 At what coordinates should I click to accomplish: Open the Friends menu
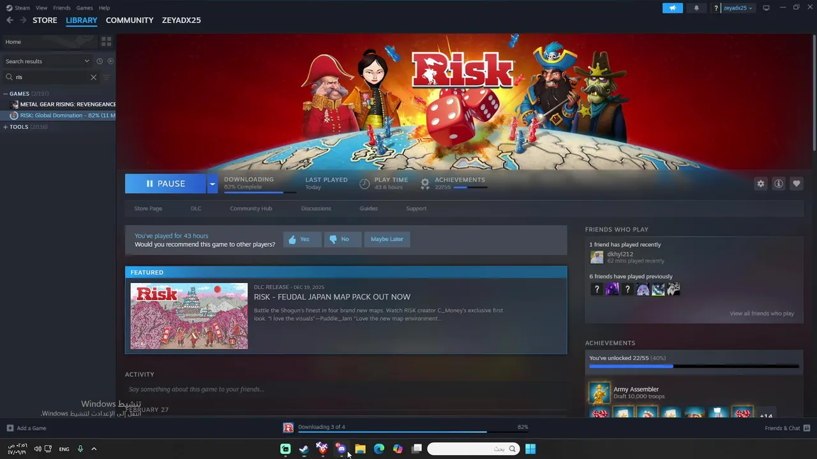(x=62, y=8)
